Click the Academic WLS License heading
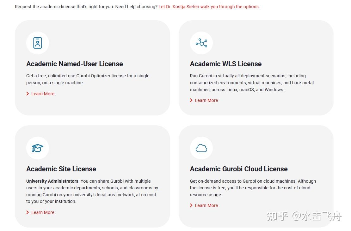 click(x=226, y=64)
